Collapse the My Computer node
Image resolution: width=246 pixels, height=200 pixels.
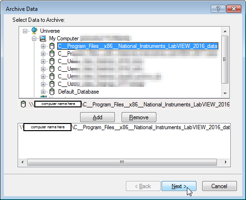34,38
